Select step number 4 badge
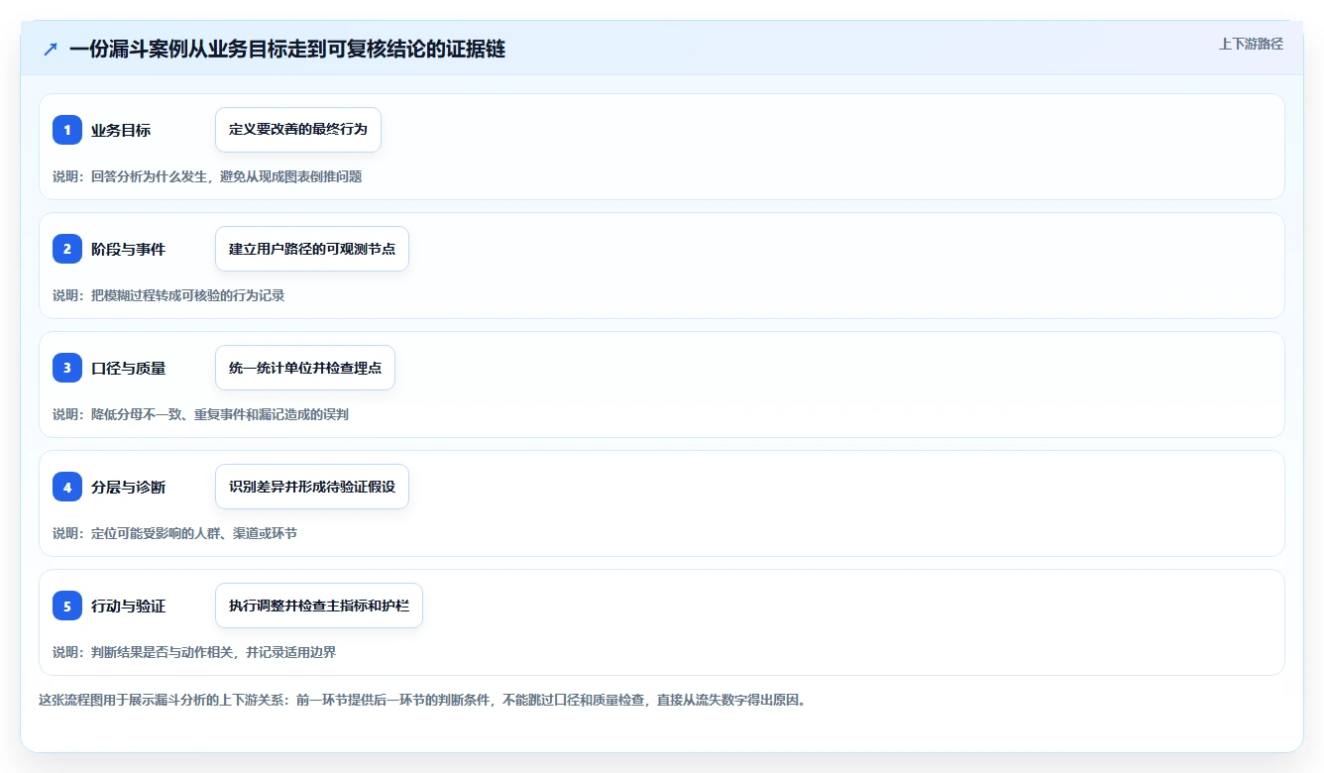The image size is (1324, 773). click(x=67, y=487)
